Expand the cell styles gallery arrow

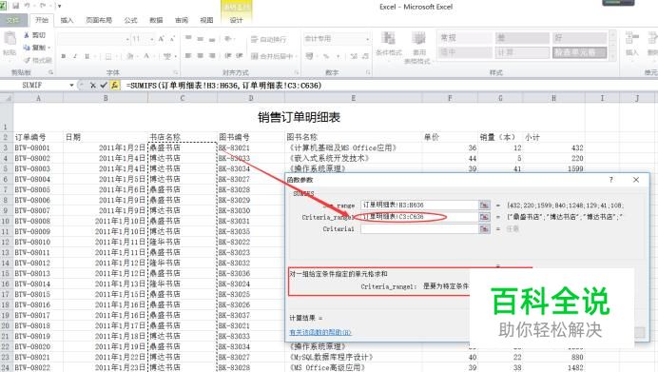click(x=612, y=56)
